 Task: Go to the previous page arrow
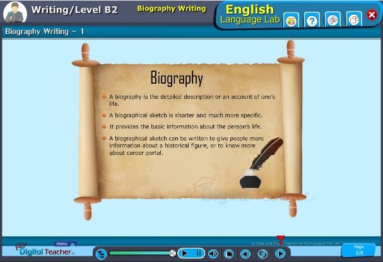(x=245, y=254)
